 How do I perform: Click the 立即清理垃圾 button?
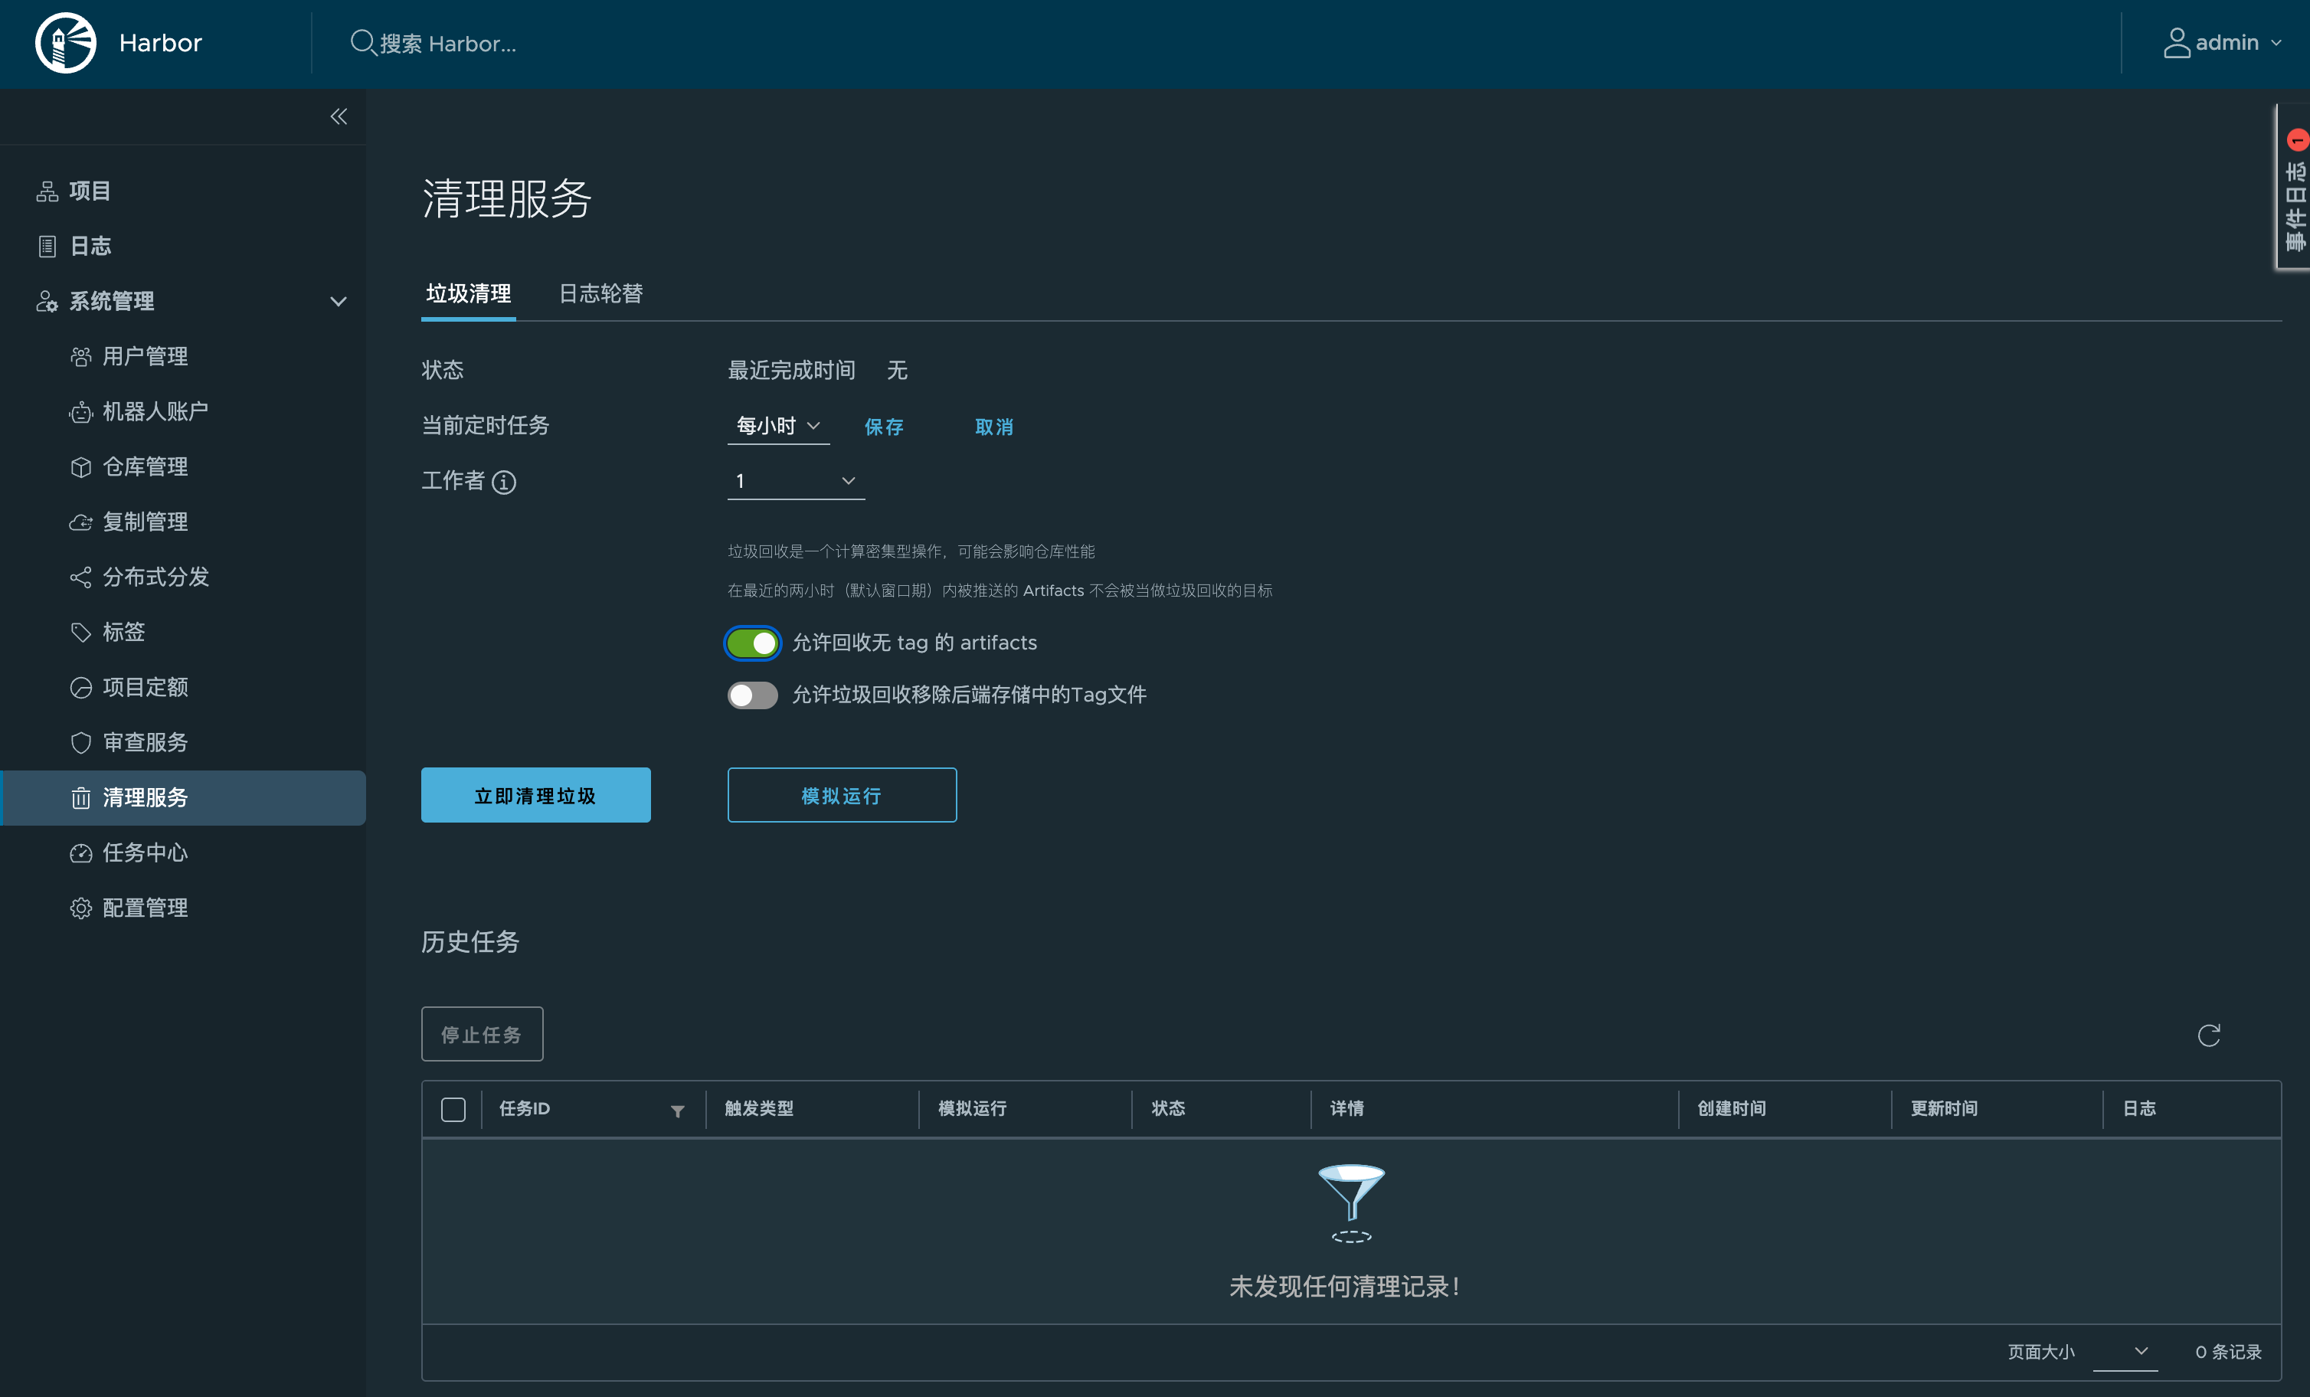click(535, 796)
